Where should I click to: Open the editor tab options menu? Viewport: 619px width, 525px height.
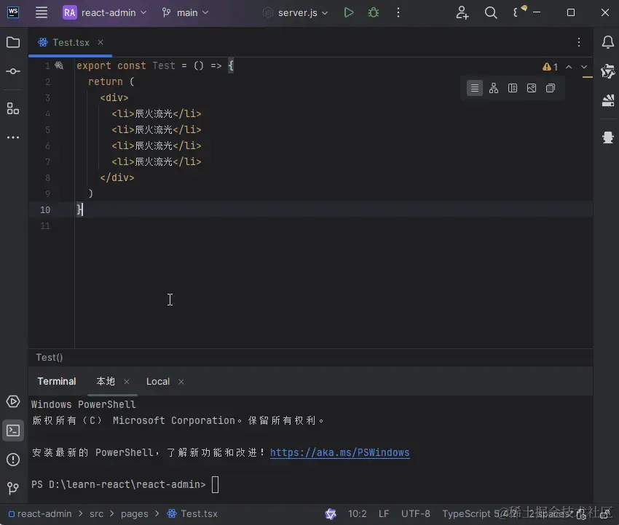click(579, 42)
